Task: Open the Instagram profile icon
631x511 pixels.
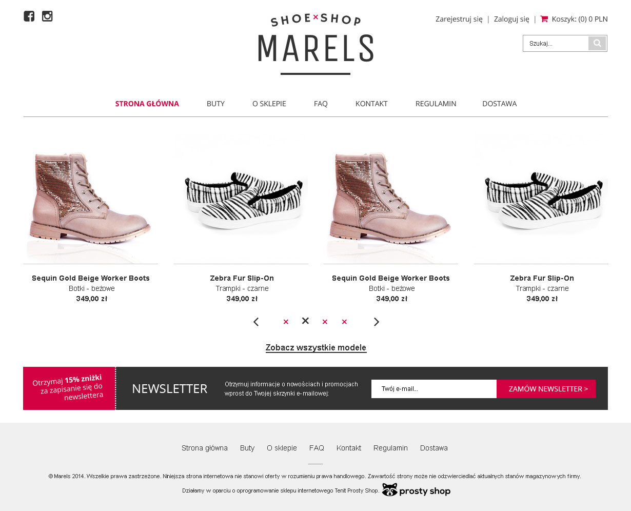Action: coord(47,16)
